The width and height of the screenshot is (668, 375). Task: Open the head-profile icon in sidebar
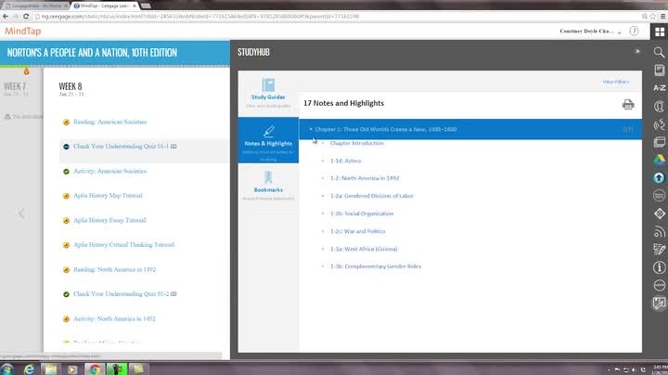tap(659, 106)
